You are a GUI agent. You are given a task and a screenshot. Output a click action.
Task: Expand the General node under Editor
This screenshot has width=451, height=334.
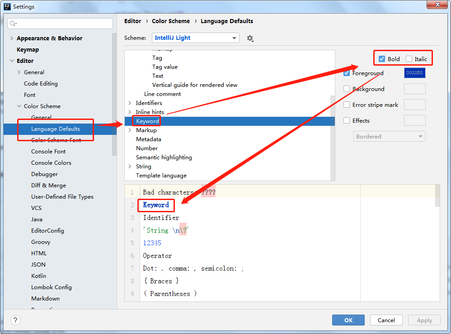tap(19, 72)
